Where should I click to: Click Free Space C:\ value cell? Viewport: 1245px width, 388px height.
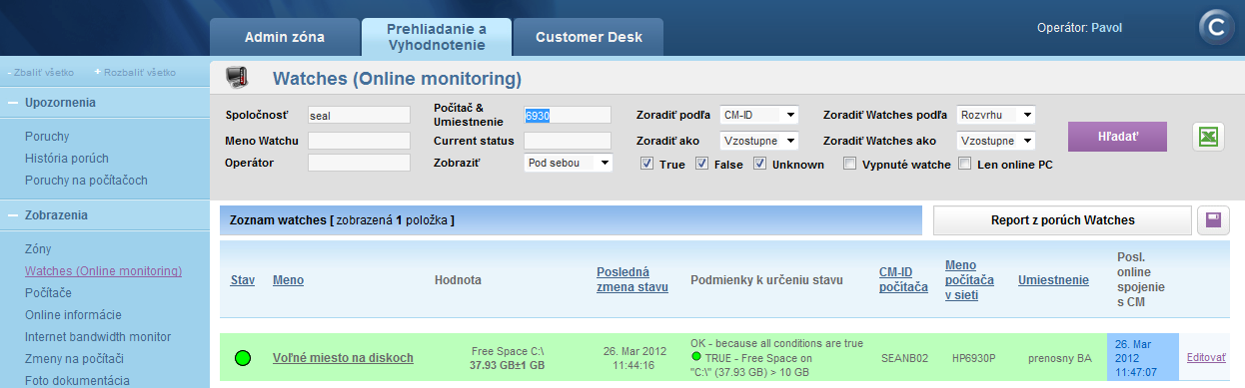[x=509, y=357]
